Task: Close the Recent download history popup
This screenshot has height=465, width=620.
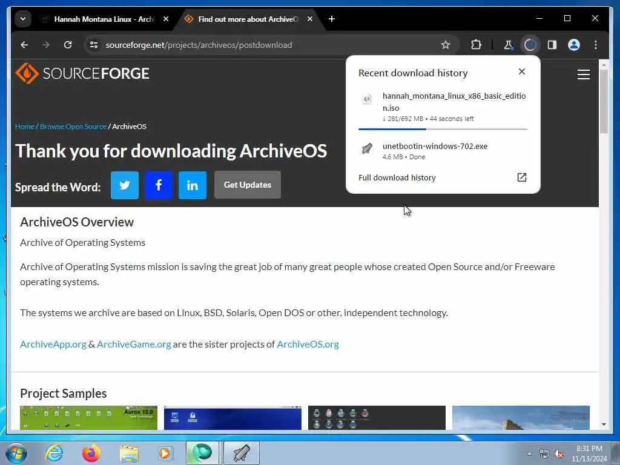Action: pyautogui.click(x=522, y=71)
